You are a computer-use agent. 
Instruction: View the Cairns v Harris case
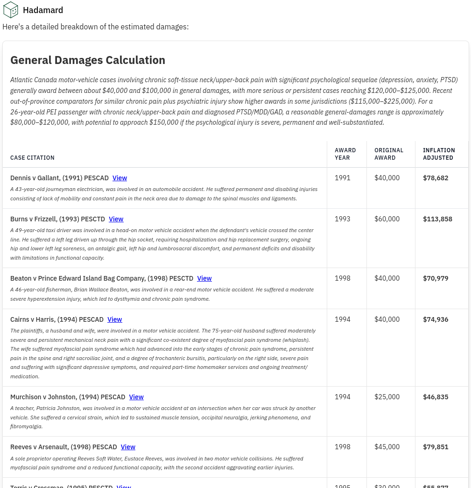tap(114, 319)
